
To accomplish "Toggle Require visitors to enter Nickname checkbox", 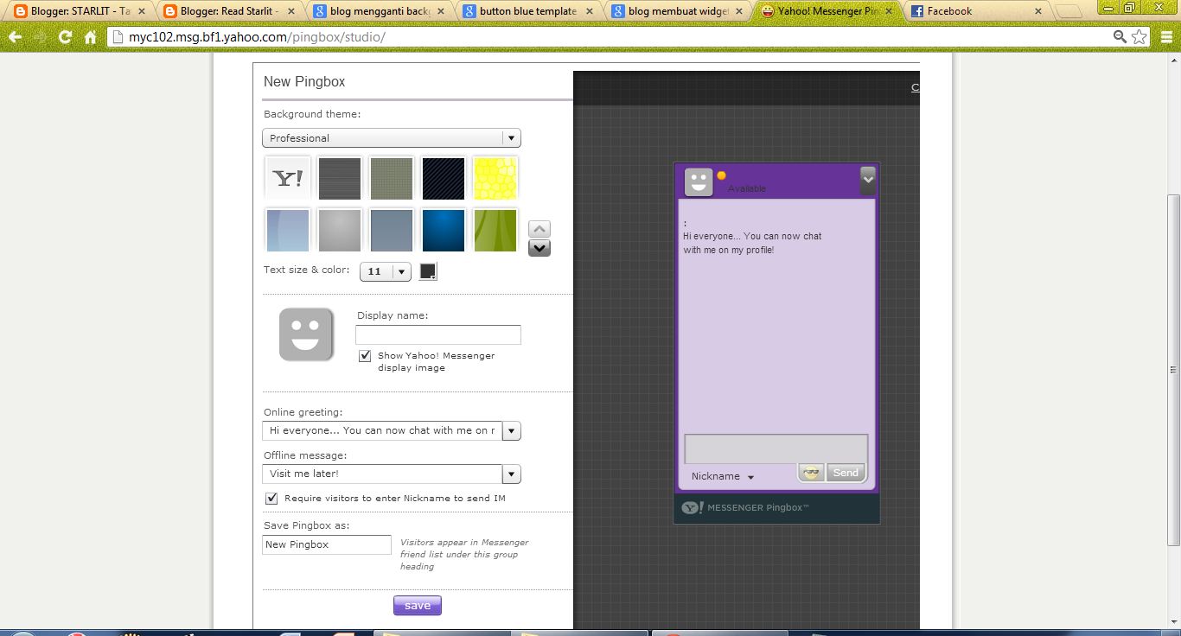I will coord(271,499).
